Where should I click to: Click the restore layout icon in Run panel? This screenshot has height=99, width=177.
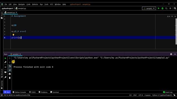(5, 72)
